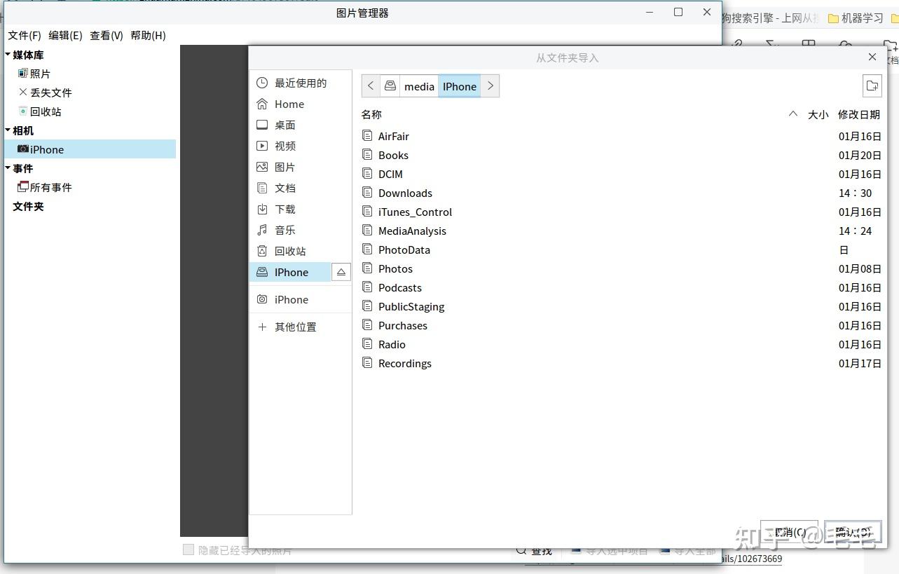Open the 机器学习 bookmark folder in browser
The width and height of the screenshot is (899, 574).
[856, 18]
